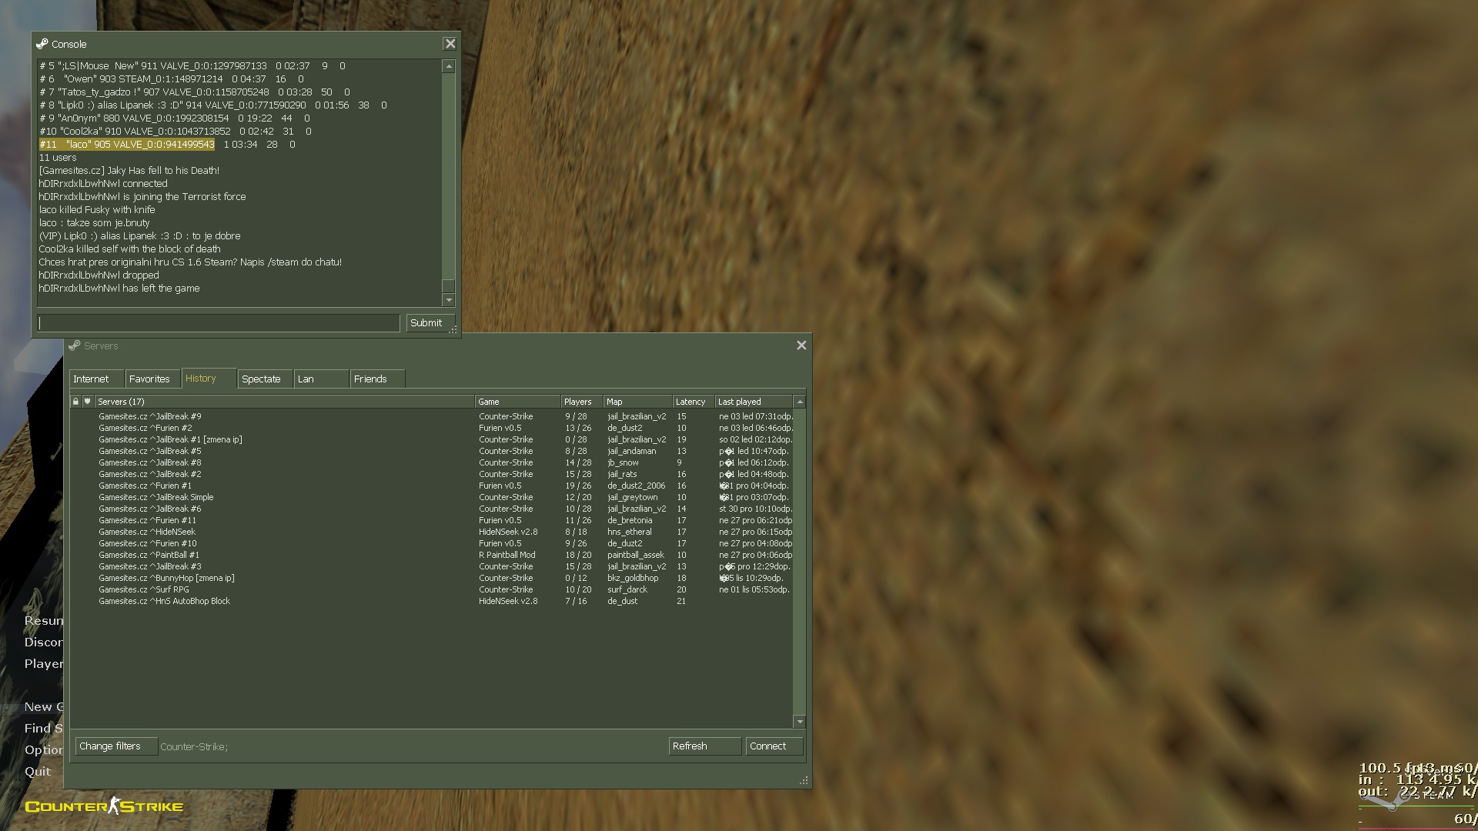The height and width of the screenshot is (831, 1478).
Task: Click the server list scroll-down arrow
Action: tap(800, 722)
